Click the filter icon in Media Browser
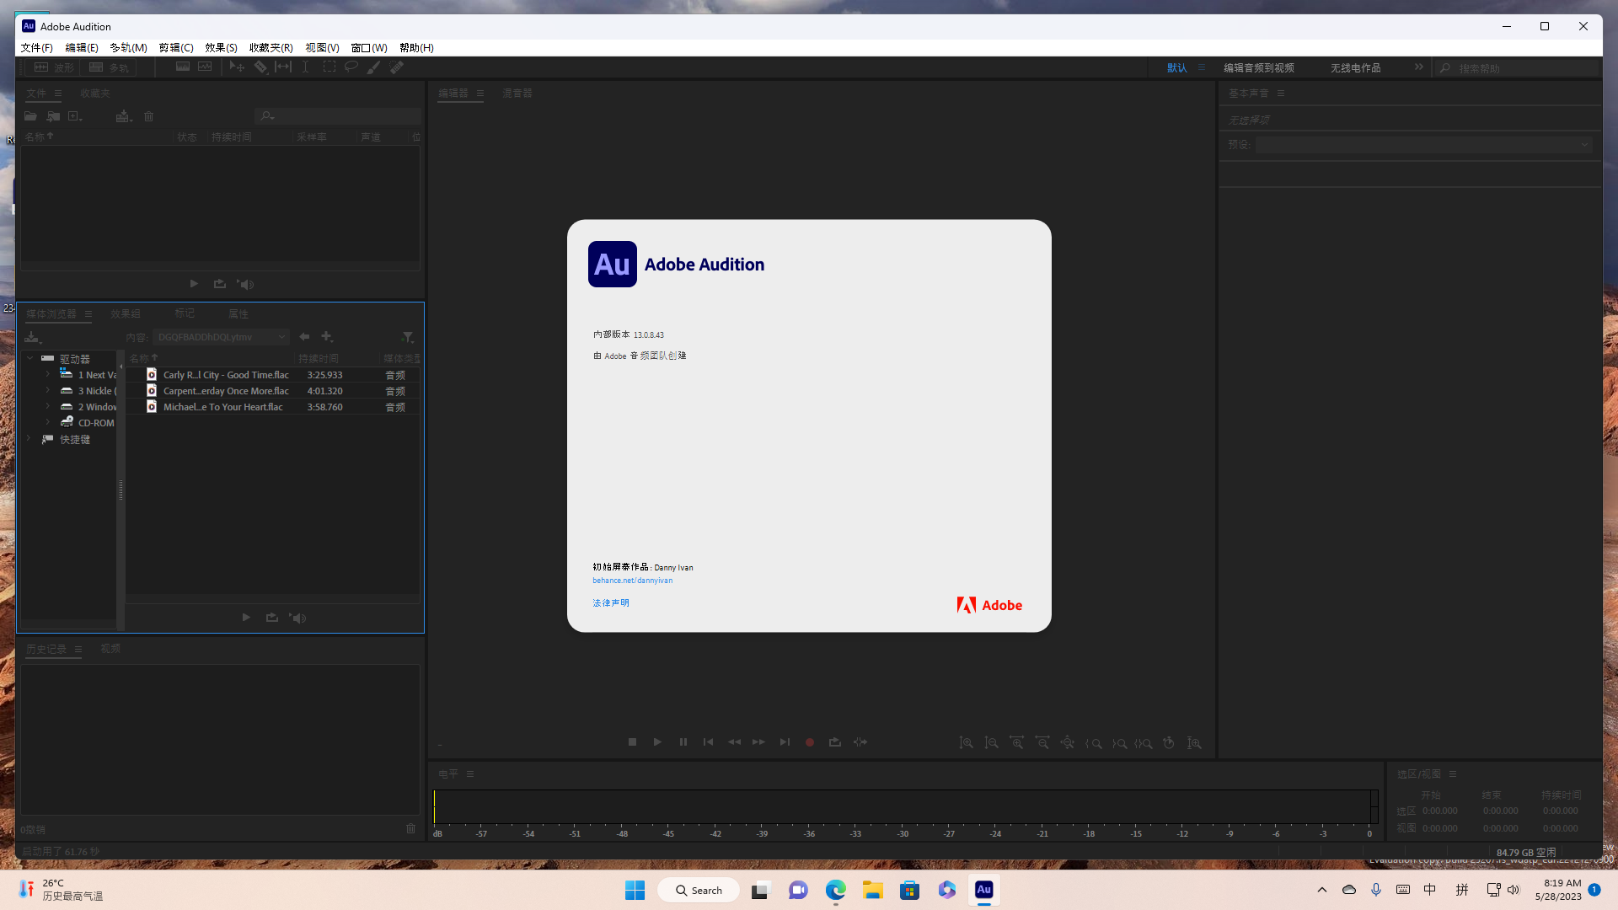 (408, 337)
